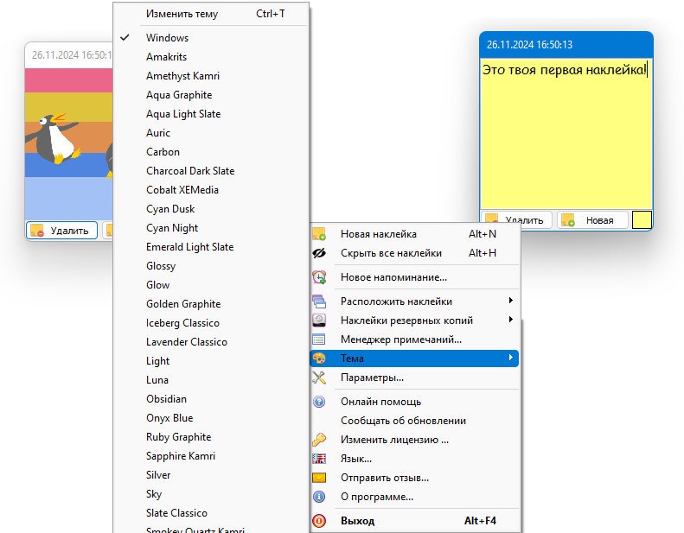
Task: Click the gold key license icon
Action: tap(319, 440)
